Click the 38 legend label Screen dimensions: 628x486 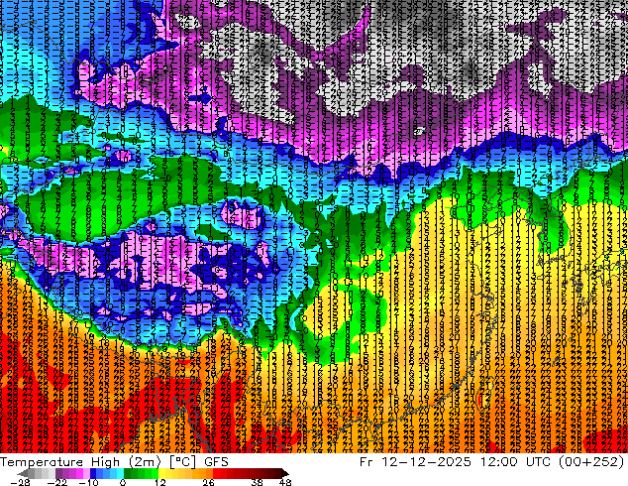[258, 482]
